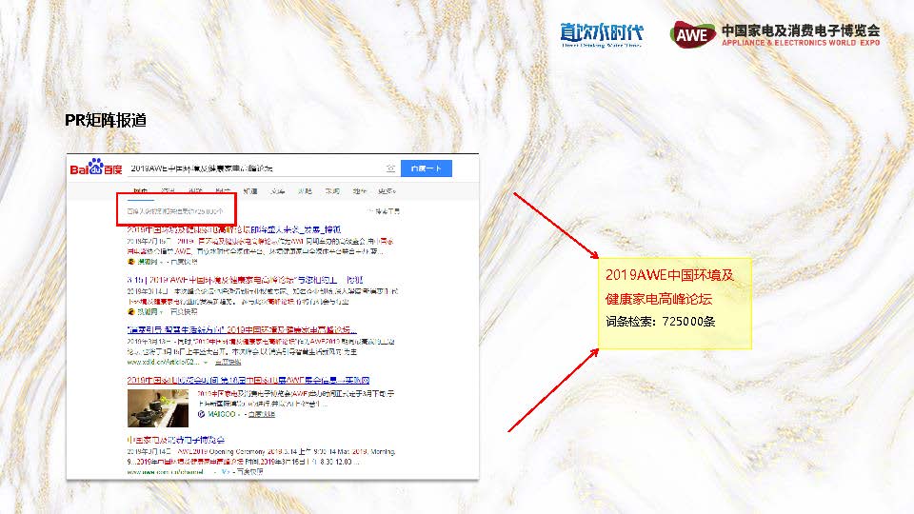The height and width of the screenshot is (514, 914).
Task: Select the 网页 results tab
Action: pos(141,191)
